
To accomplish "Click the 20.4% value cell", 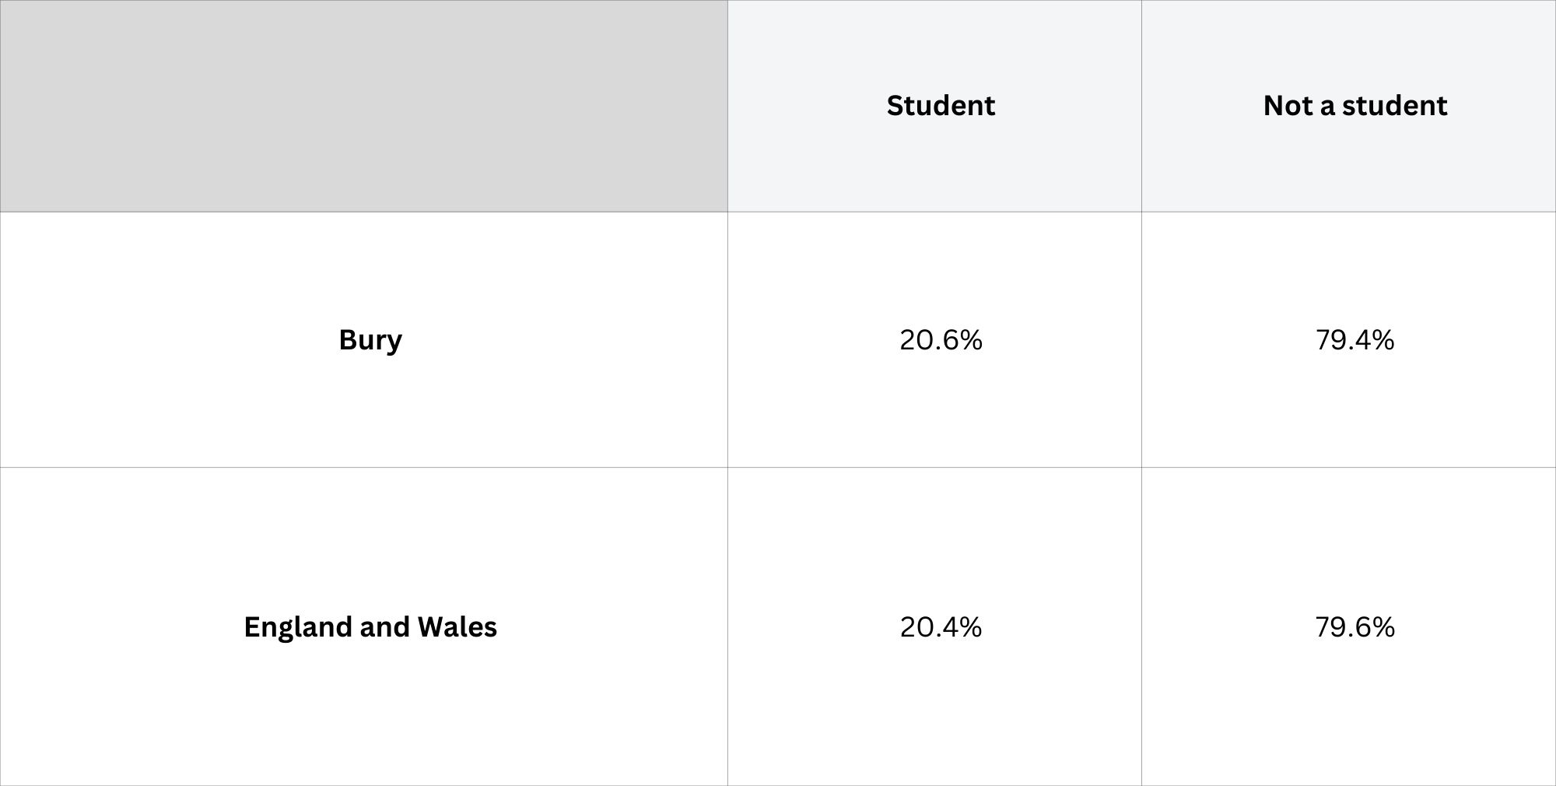I will coord(941,627).
